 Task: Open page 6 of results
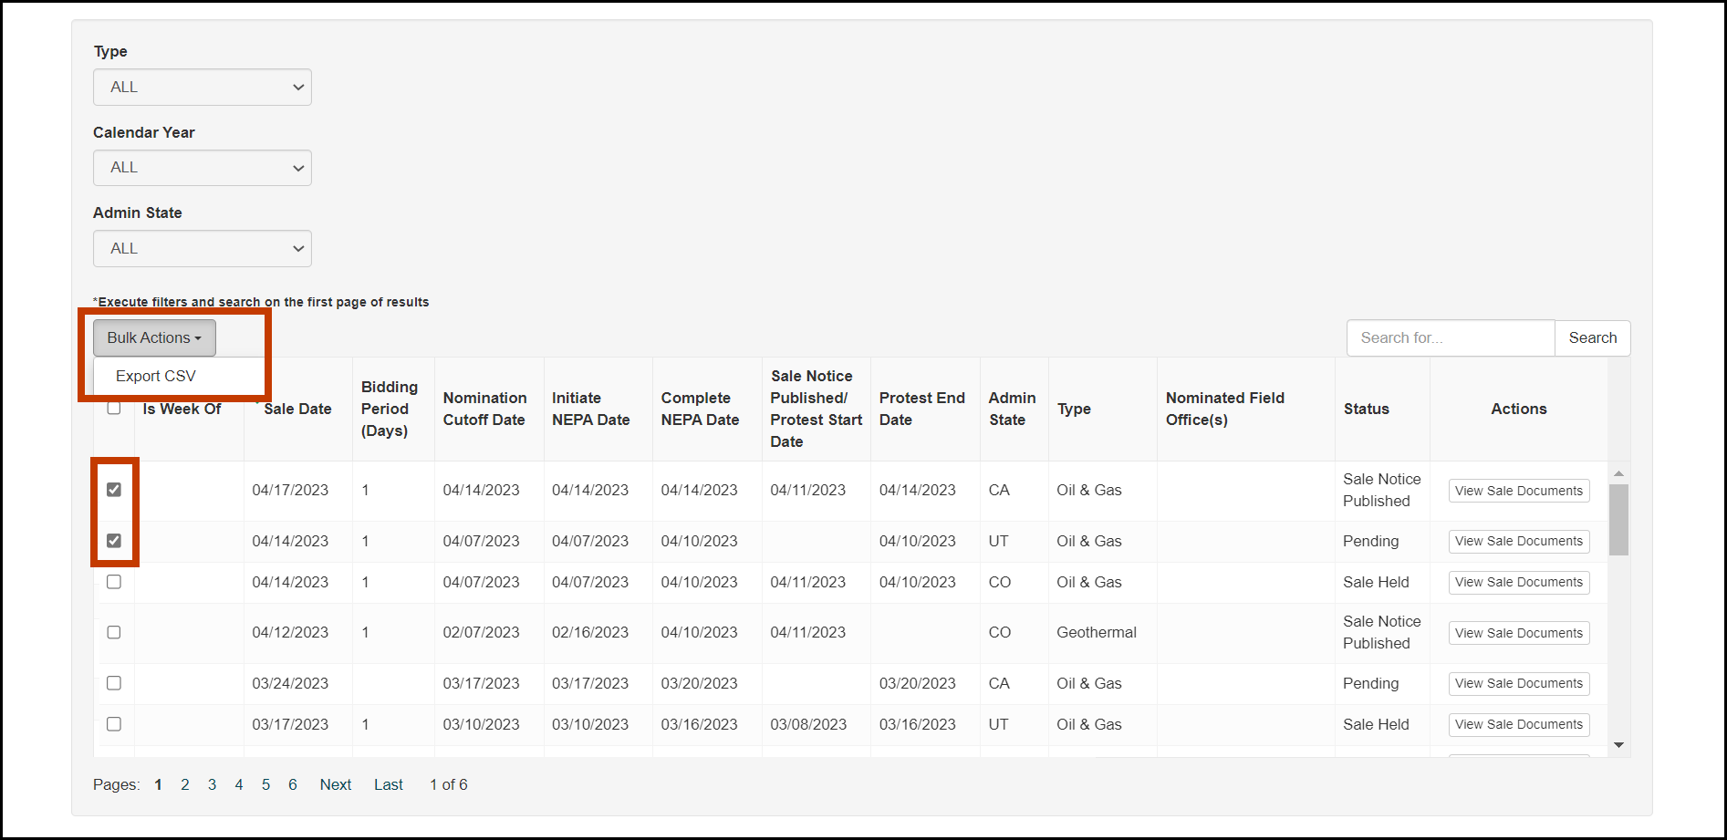click(292, 783)
